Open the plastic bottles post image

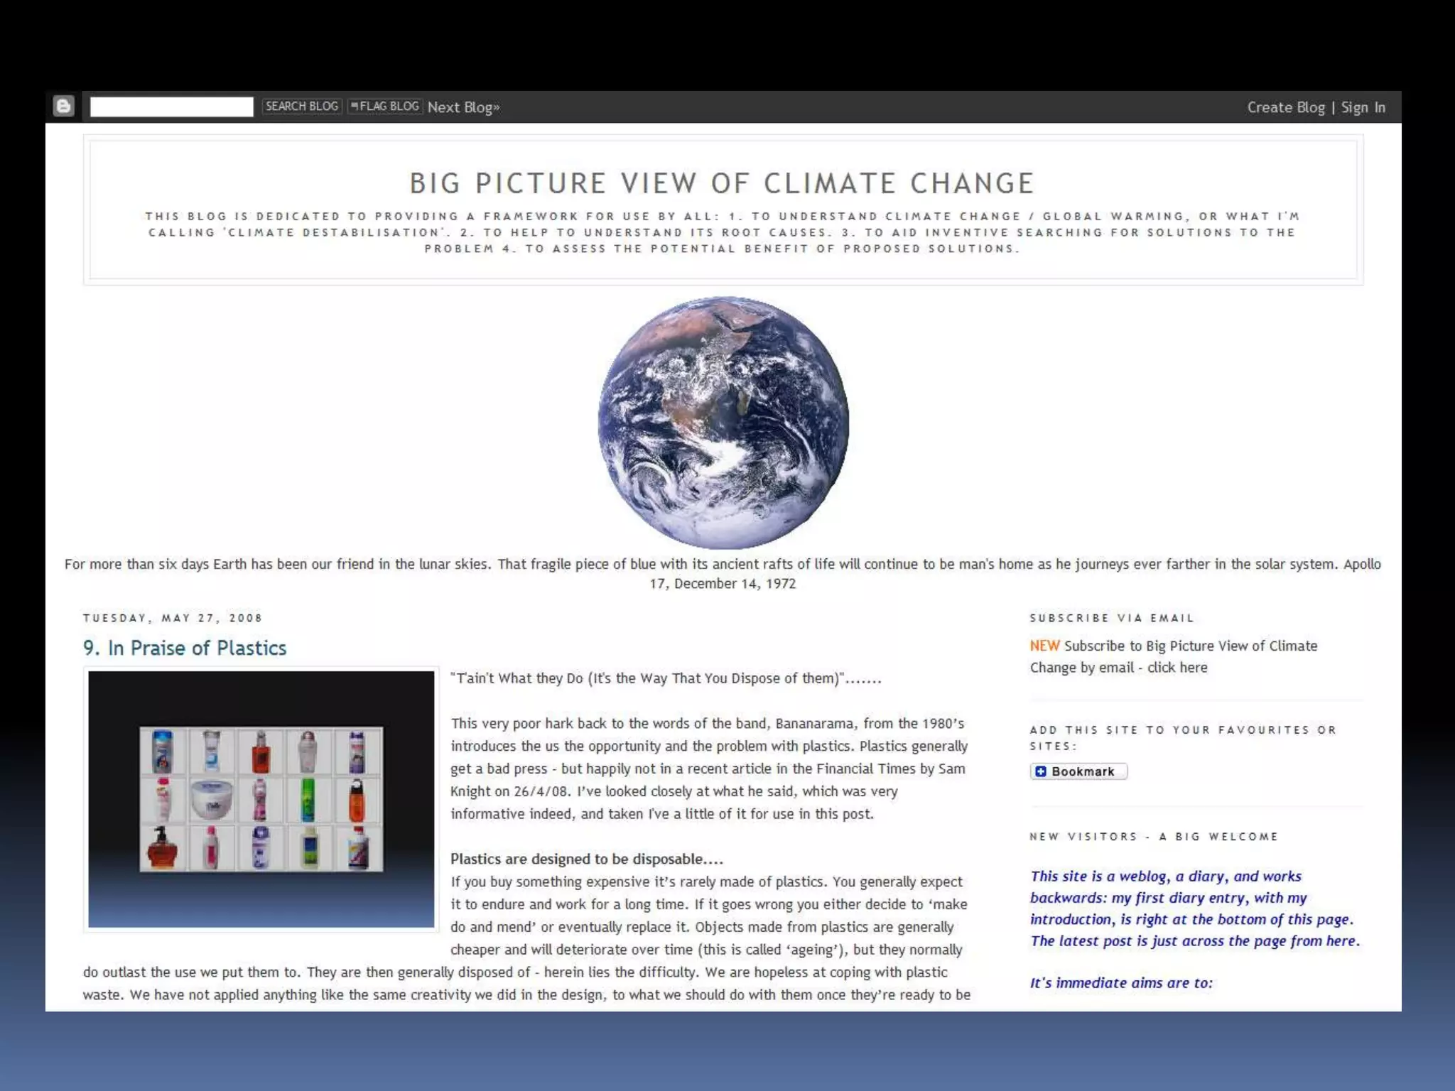261,799
